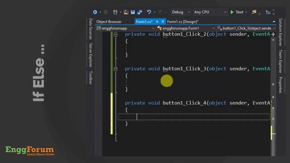This screenshot has height=163, width=290.
Task: Open the Toolbox side panel tab
Action: 91,77
